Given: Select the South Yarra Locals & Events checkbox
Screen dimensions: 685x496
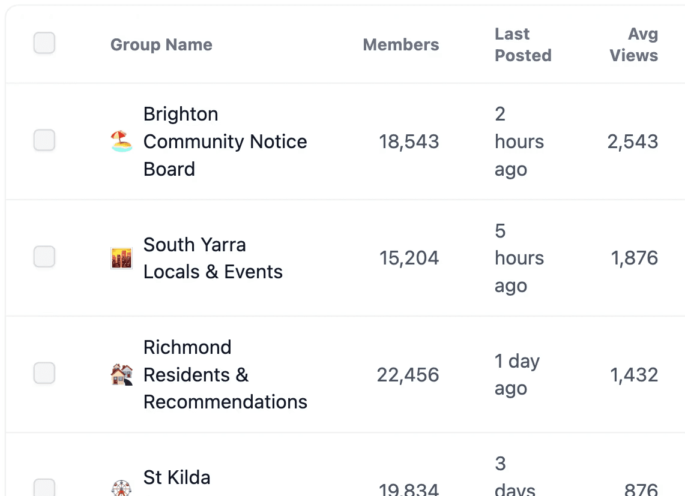Looking at the screenshot, I should click(44, 257).
